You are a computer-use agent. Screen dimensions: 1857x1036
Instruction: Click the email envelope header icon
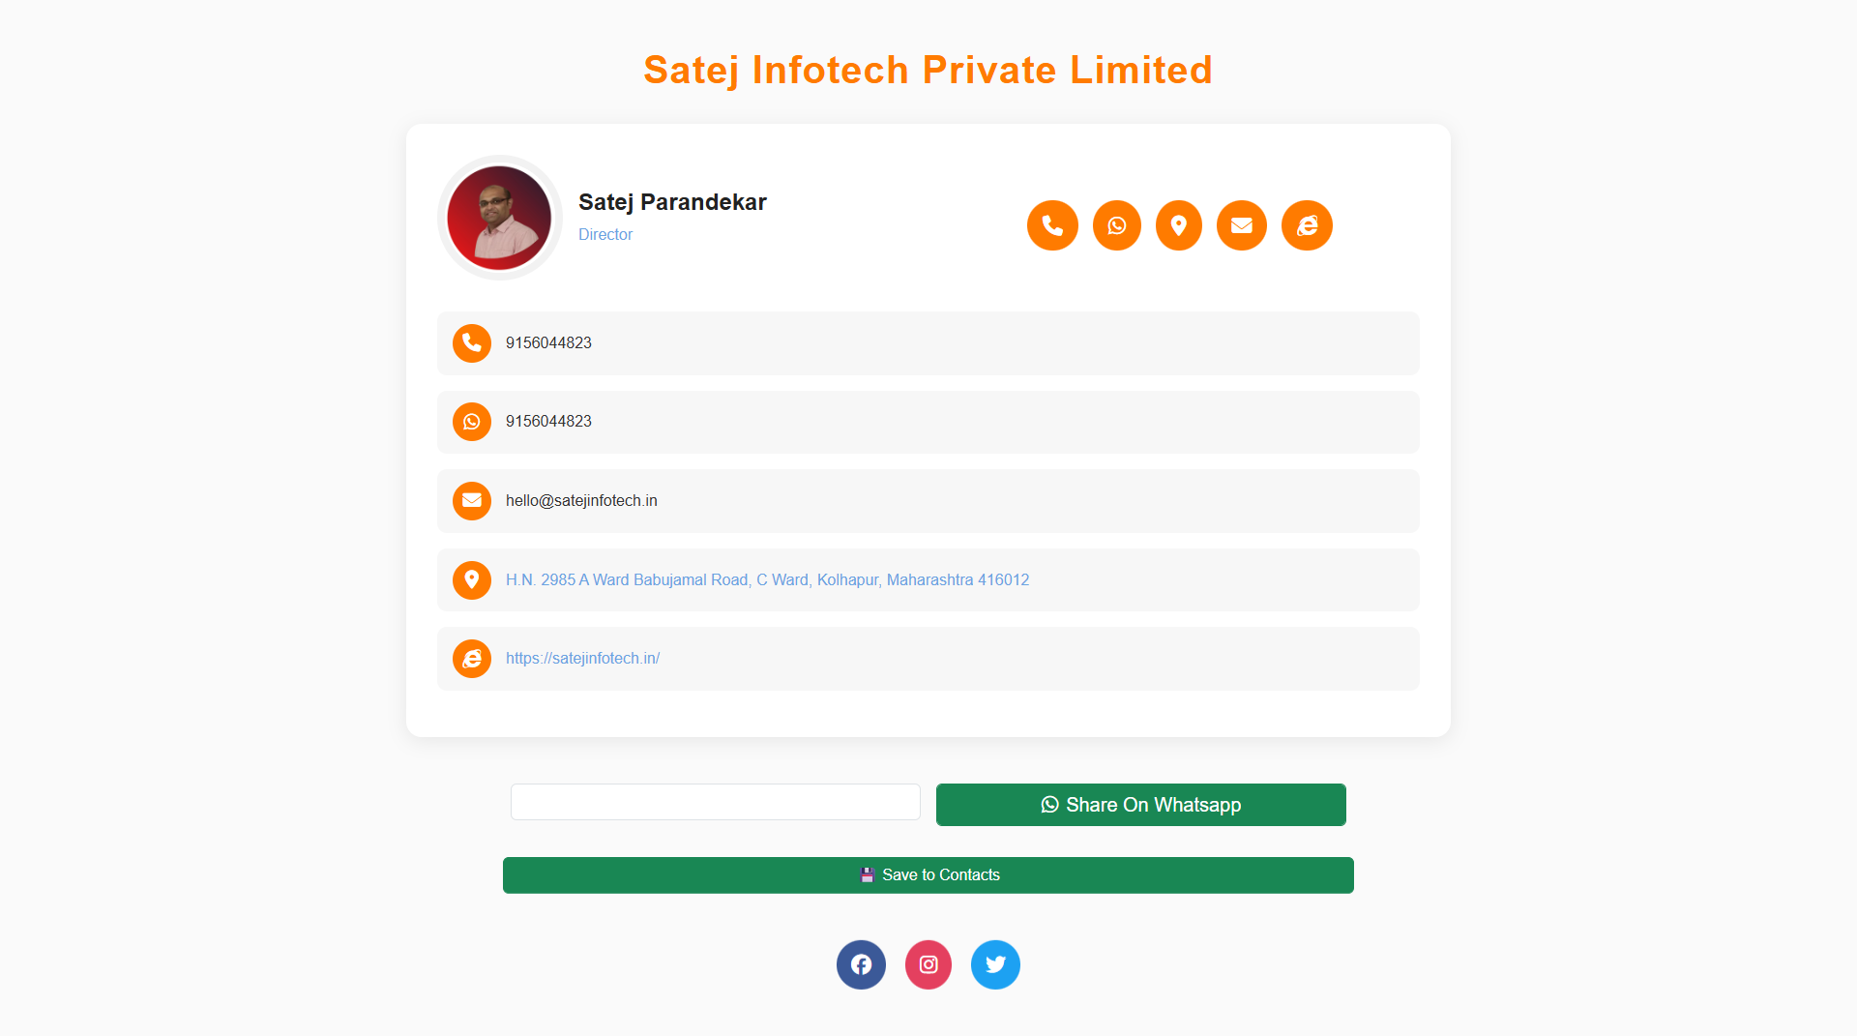(1242, 225)
